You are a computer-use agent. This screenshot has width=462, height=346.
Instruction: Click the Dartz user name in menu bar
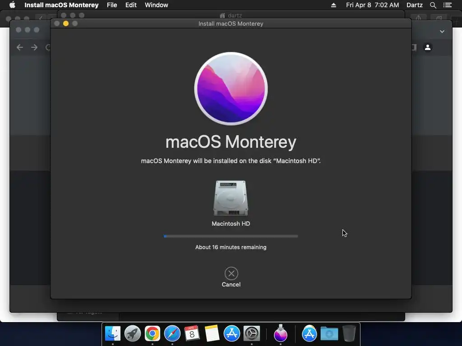coord(415,5)
